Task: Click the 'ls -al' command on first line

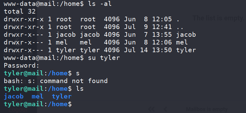Action: point(100,4)
